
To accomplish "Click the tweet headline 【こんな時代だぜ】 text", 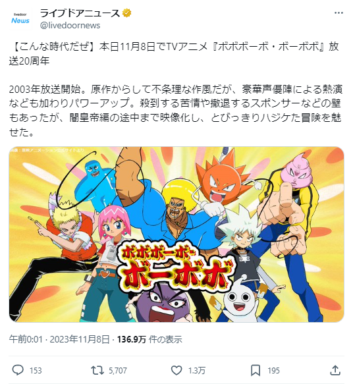I will pos(52,47).
